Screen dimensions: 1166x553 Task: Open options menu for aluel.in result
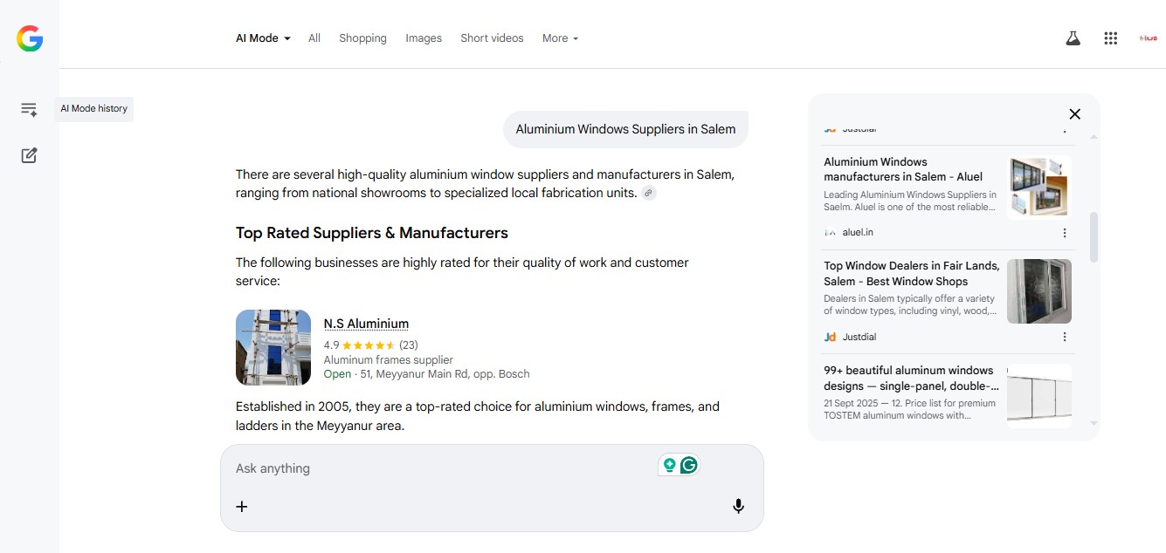point(1065,233)
